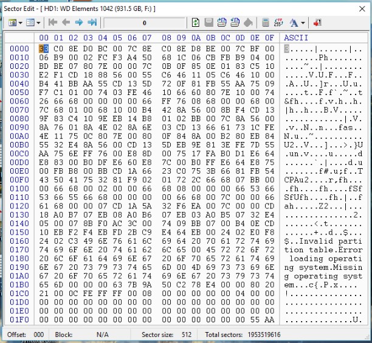Click the Offset value 000 in status bar
Image resolution: width=372 pixels, height=343 pixels.
coord(39,335)
